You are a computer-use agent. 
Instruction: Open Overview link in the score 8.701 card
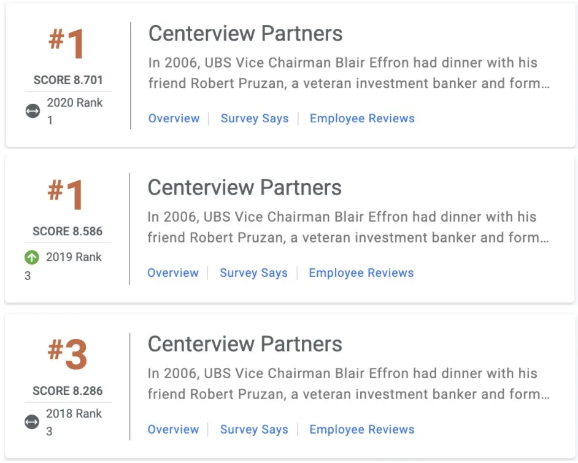[174, 119]
